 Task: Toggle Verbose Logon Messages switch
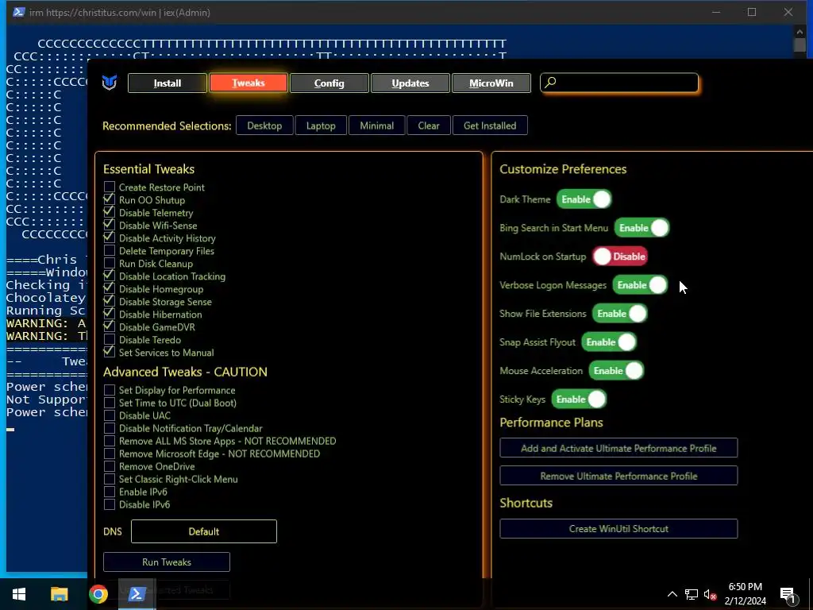pyautogui.click(x=640, y=285)
